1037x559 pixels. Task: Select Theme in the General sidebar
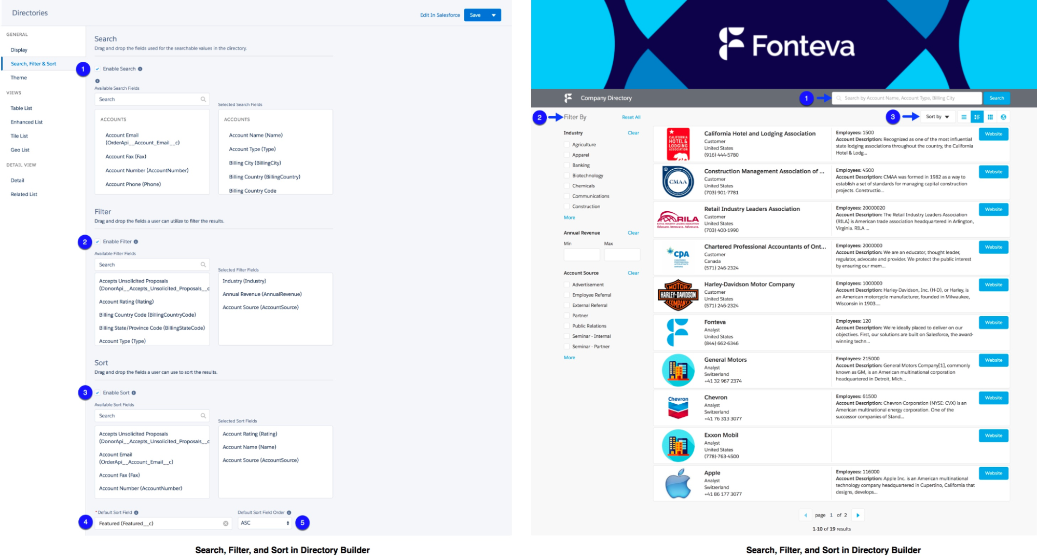point(19,77)
